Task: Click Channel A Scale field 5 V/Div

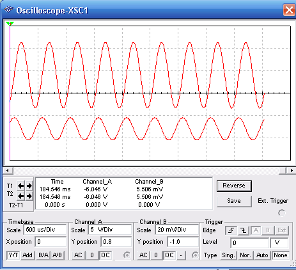Action: 110,230
